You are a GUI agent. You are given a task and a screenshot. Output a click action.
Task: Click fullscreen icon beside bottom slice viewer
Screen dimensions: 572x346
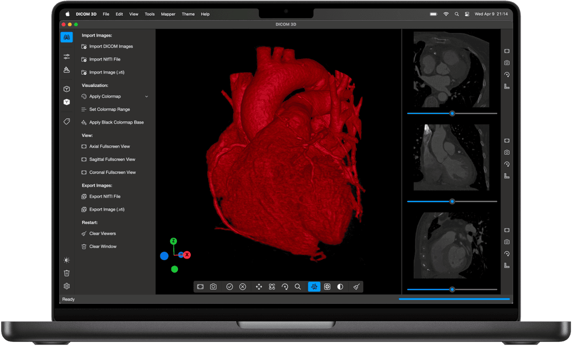click(x=507, y=230)
